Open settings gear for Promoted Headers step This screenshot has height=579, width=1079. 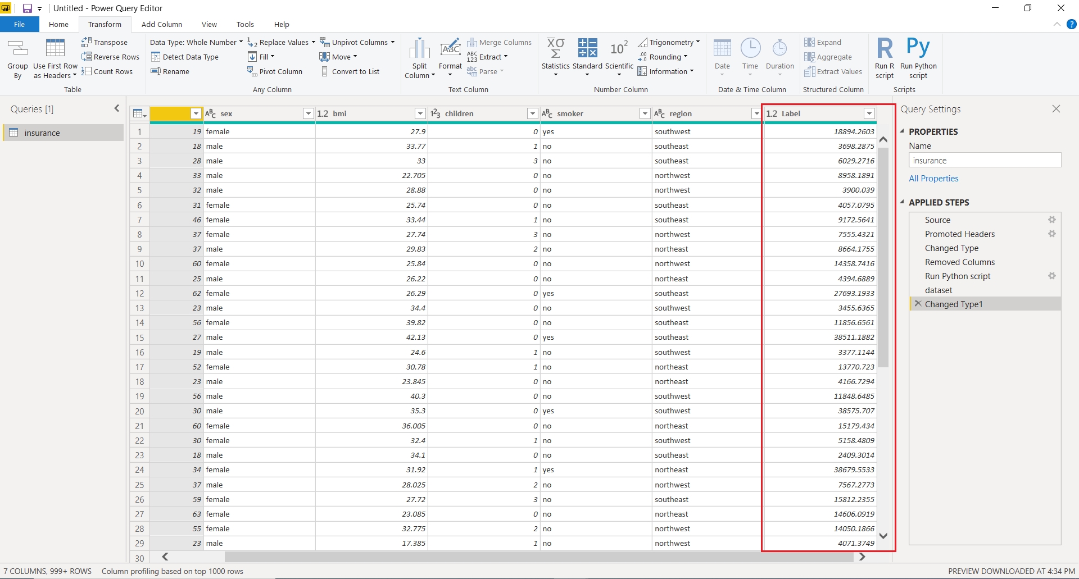1051,234
